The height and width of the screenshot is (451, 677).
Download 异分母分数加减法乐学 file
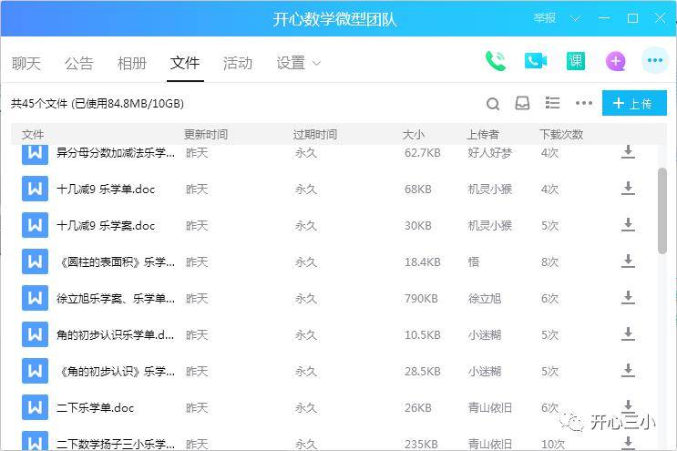pyautogui.click(x=628, y=152)
